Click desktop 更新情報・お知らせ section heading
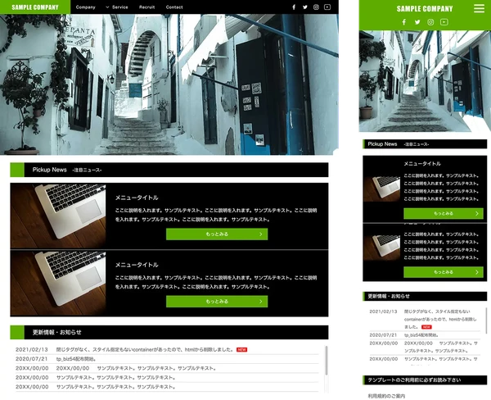The image size is (491, 400). click(169, 332)
